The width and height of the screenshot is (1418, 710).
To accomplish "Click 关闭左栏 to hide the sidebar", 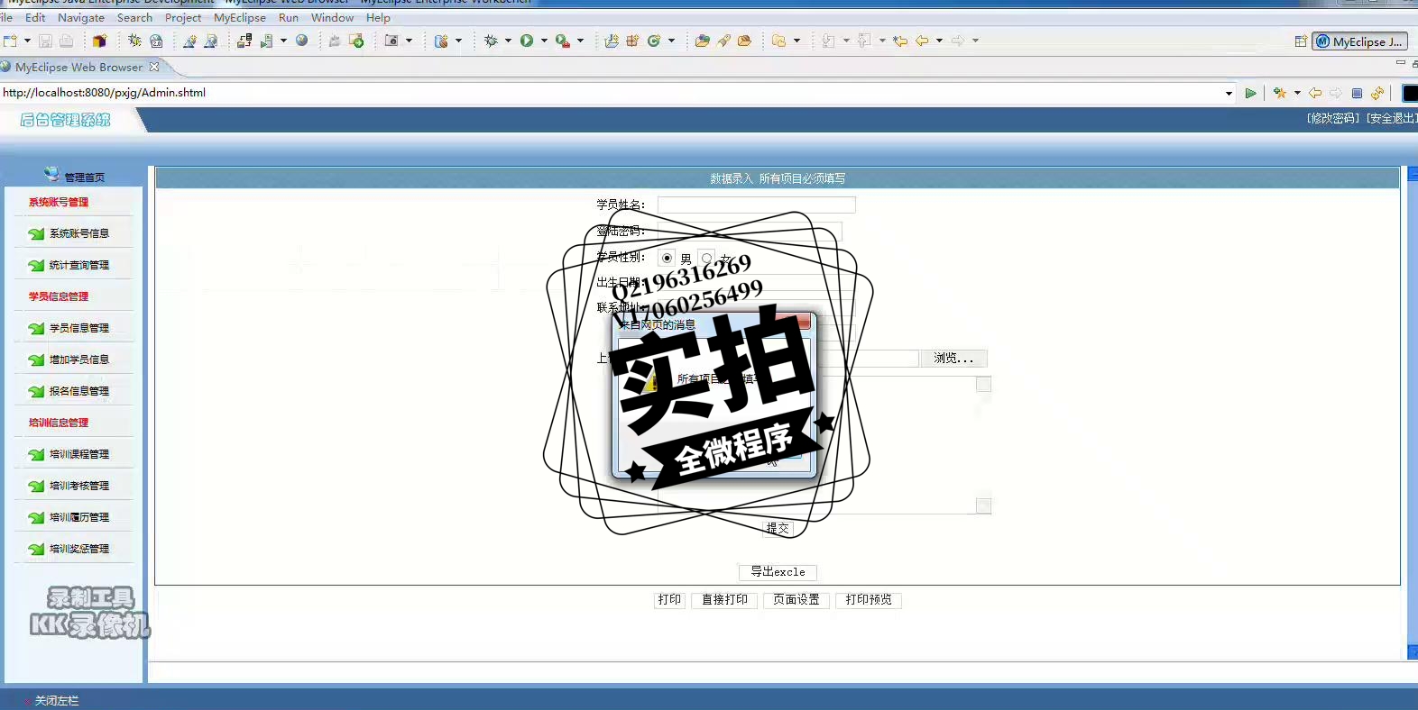I will (x=56, y=700).
